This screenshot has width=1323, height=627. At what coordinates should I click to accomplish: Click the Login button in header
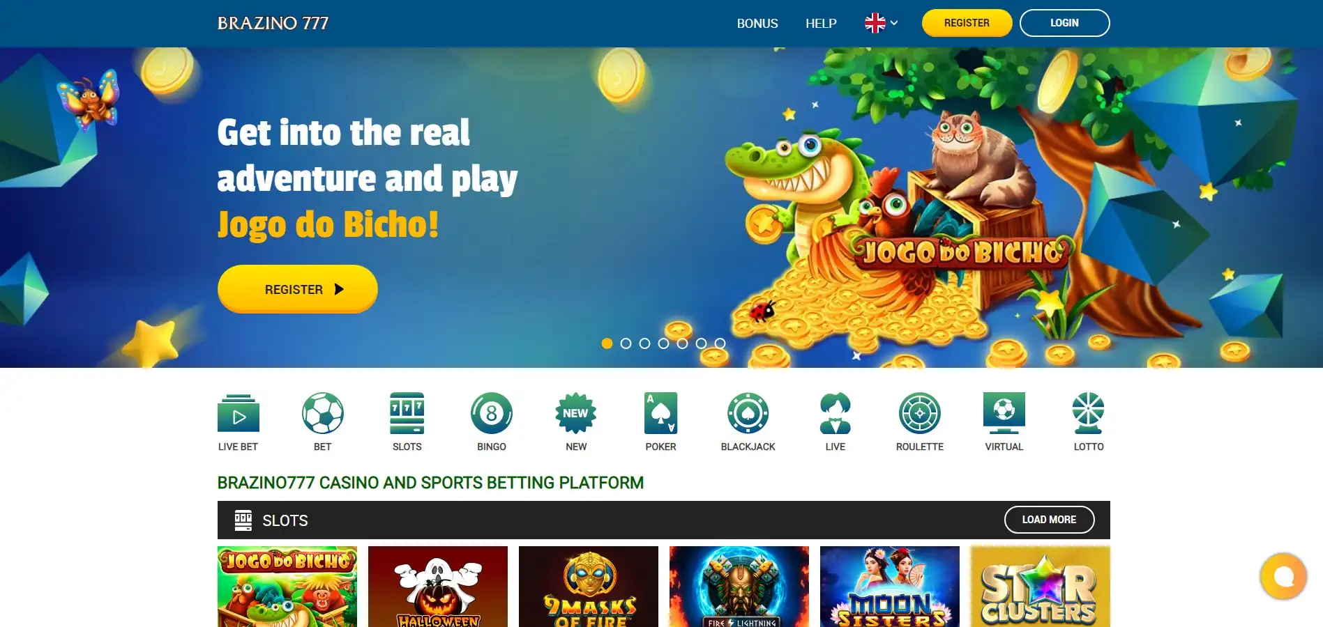click(1064, 23)
